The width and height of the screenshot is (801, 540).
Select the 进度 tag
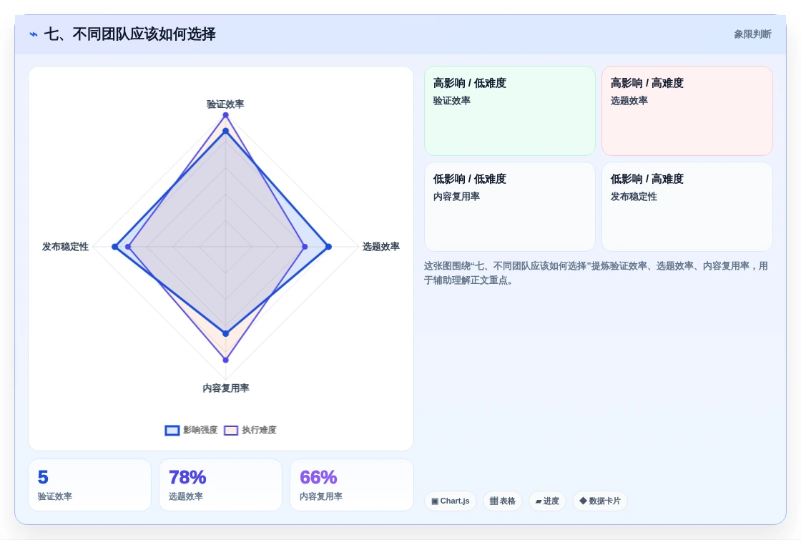pos(547,501)
